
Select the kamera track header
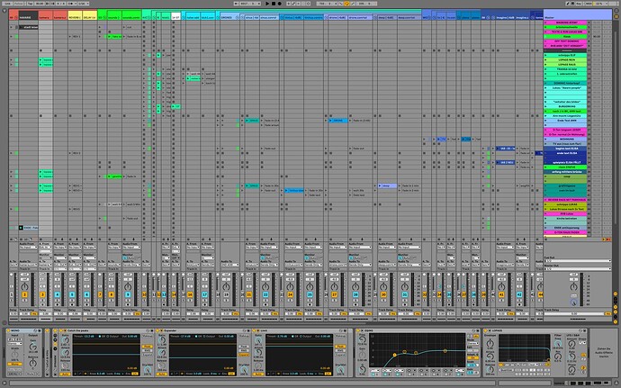46,17
